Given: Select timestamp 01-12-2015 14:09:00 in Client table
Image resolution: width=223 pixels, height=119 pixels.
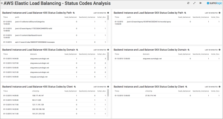Looking at the screenshot, I should 11,96.
